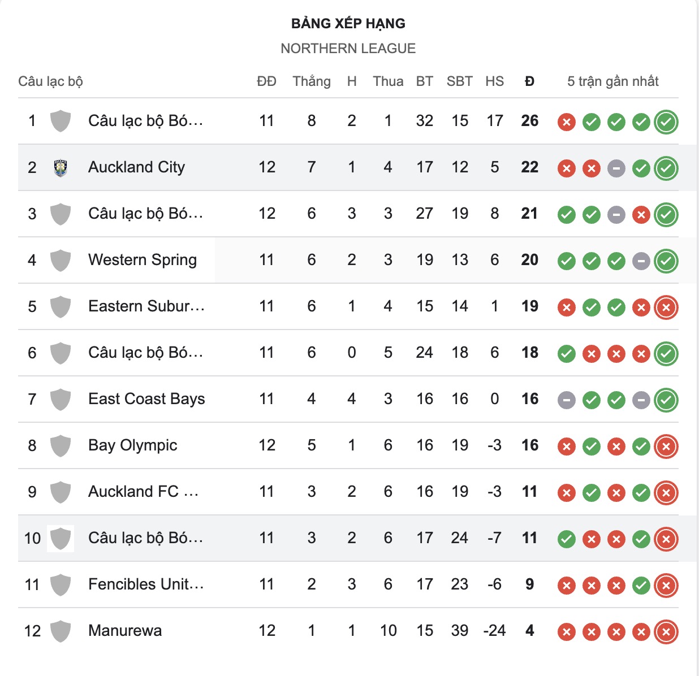Click the bold Đ points header
Screen dimensions: 699x676
(529, 81)
